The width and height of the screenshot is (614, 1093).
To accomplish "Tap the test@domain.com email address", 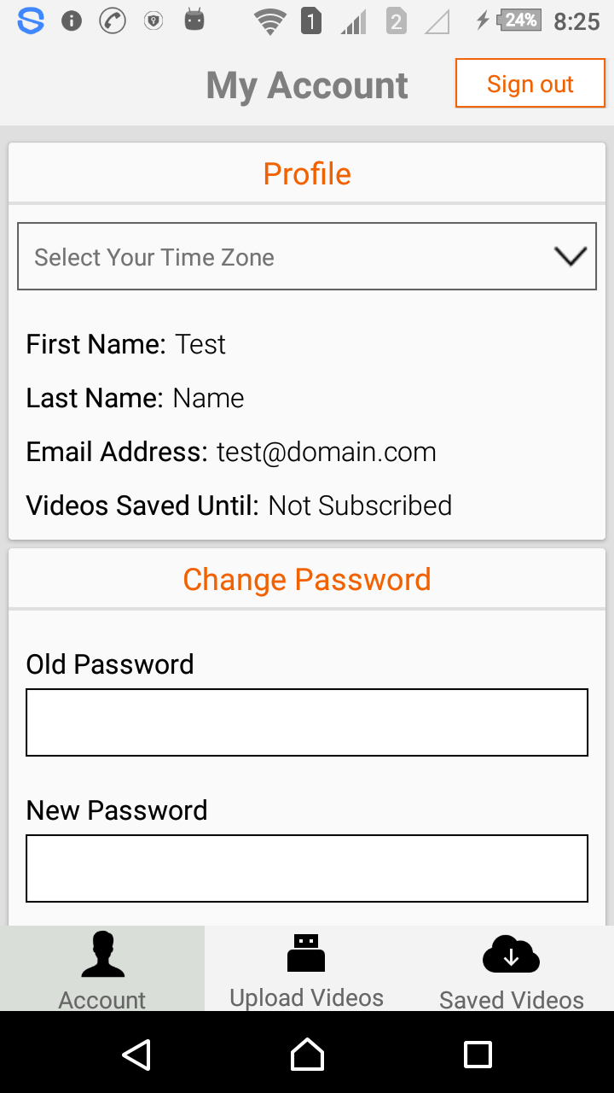I will point(326,452).
